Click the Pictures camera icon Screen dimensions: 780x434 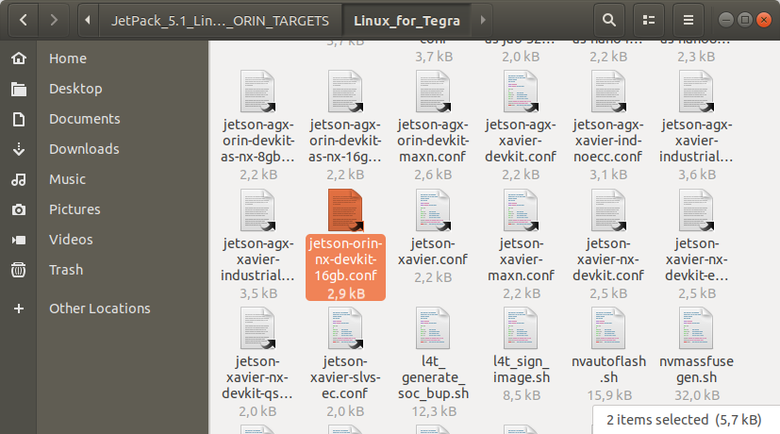tap(19, 210)
